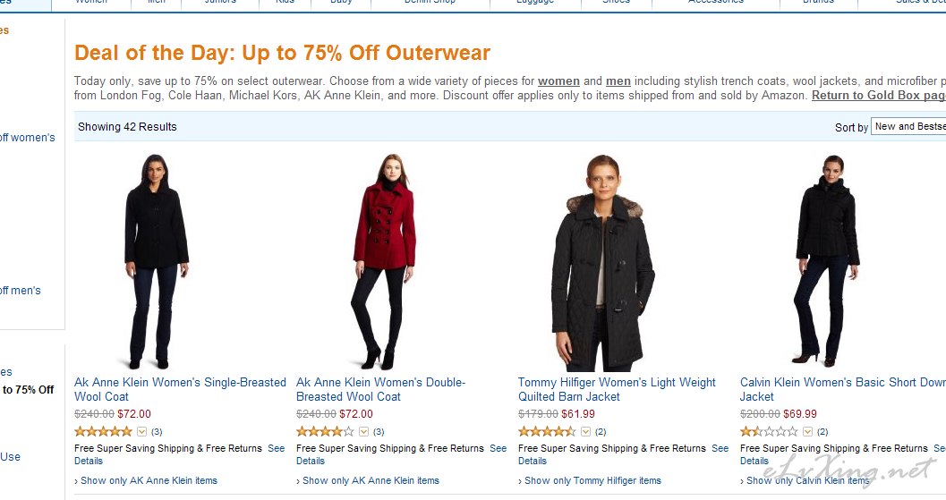The height and width of the screenshot is (500, 946).
Task: Open the black single-breasted coat product image
Action: [x=157, y=262]
